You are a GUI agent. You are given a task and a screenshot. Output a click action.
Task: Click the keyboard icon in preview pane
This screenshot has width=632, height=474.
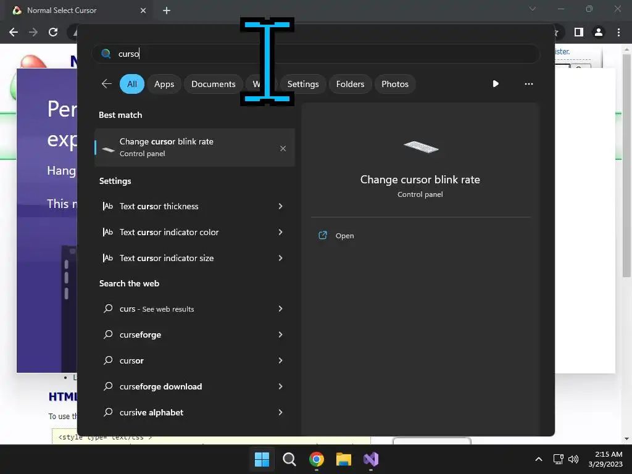420,147
